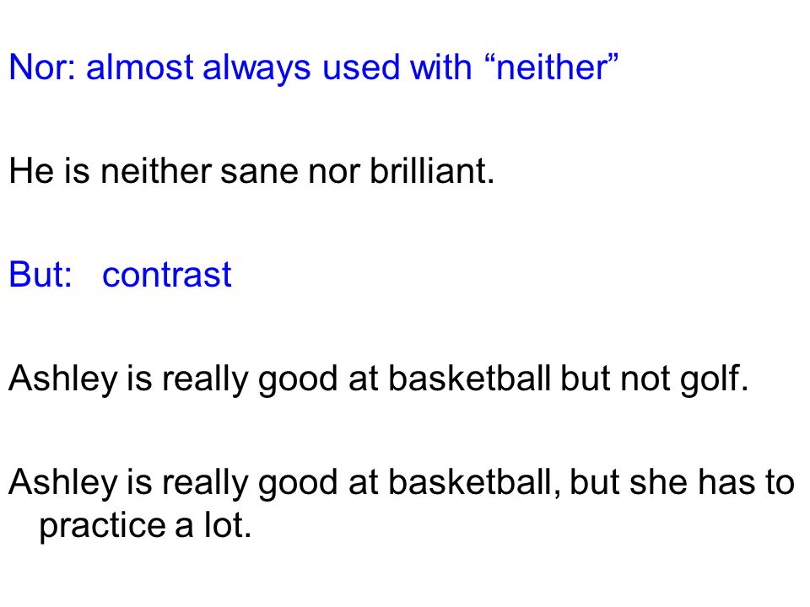810x607 pixels.
Task: Click "really good" in the golf sentence
Action: tap(250, 379)
